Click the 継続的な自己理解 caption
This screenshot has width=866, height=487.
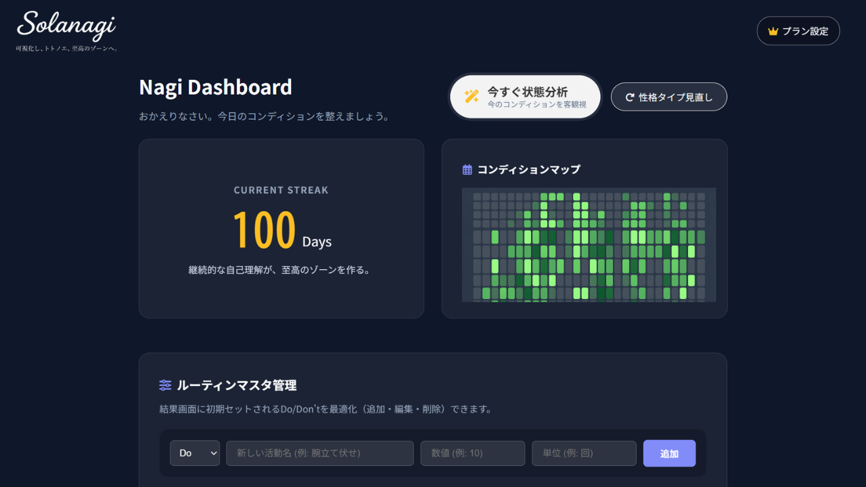pos(281,270)
